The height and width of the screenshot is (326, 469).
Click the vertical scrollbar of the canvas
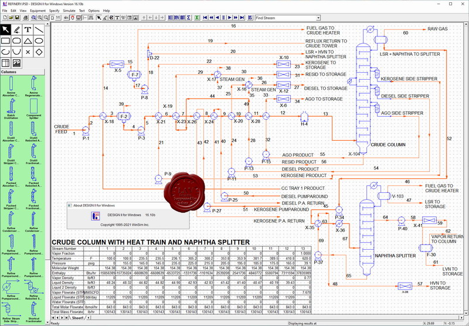(x=466, y=168)
